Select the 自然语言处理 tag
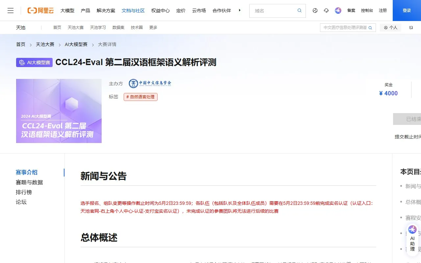This screenshot has height=263, width=421. tap(140, 97)
